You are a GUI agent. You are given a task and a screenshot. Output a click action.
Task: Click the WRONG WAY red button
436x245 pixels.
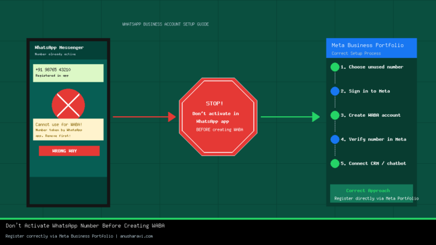tap(69, 151)
